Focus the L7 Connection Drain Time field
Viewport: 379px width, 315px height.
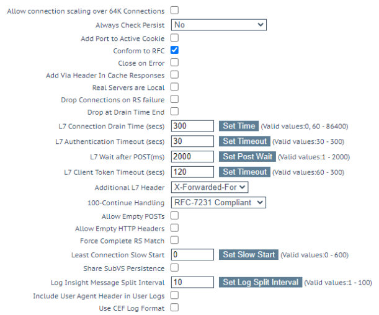point(192,126)
